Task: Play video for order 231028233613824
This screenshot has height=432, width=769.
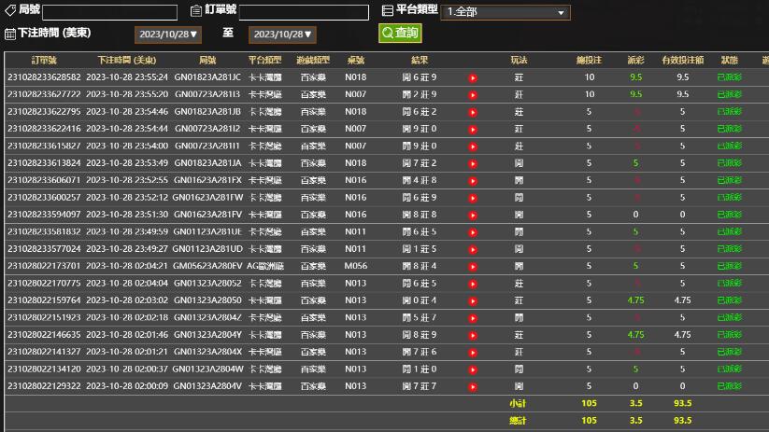Action: [x=472, y=163]
